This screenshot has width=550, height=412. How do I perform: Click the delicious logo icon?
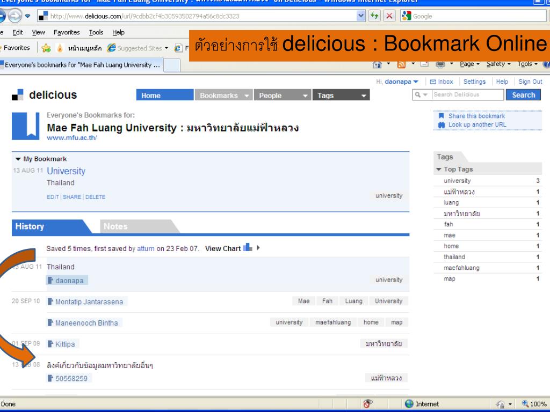point(18,94)
